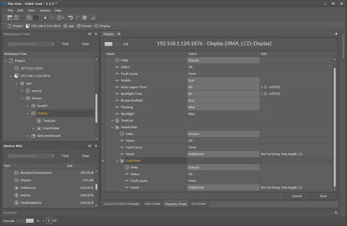Click Find in Workspace Tree panel
Viewport: 347px width, 226px height.
[x=65, y=44]
